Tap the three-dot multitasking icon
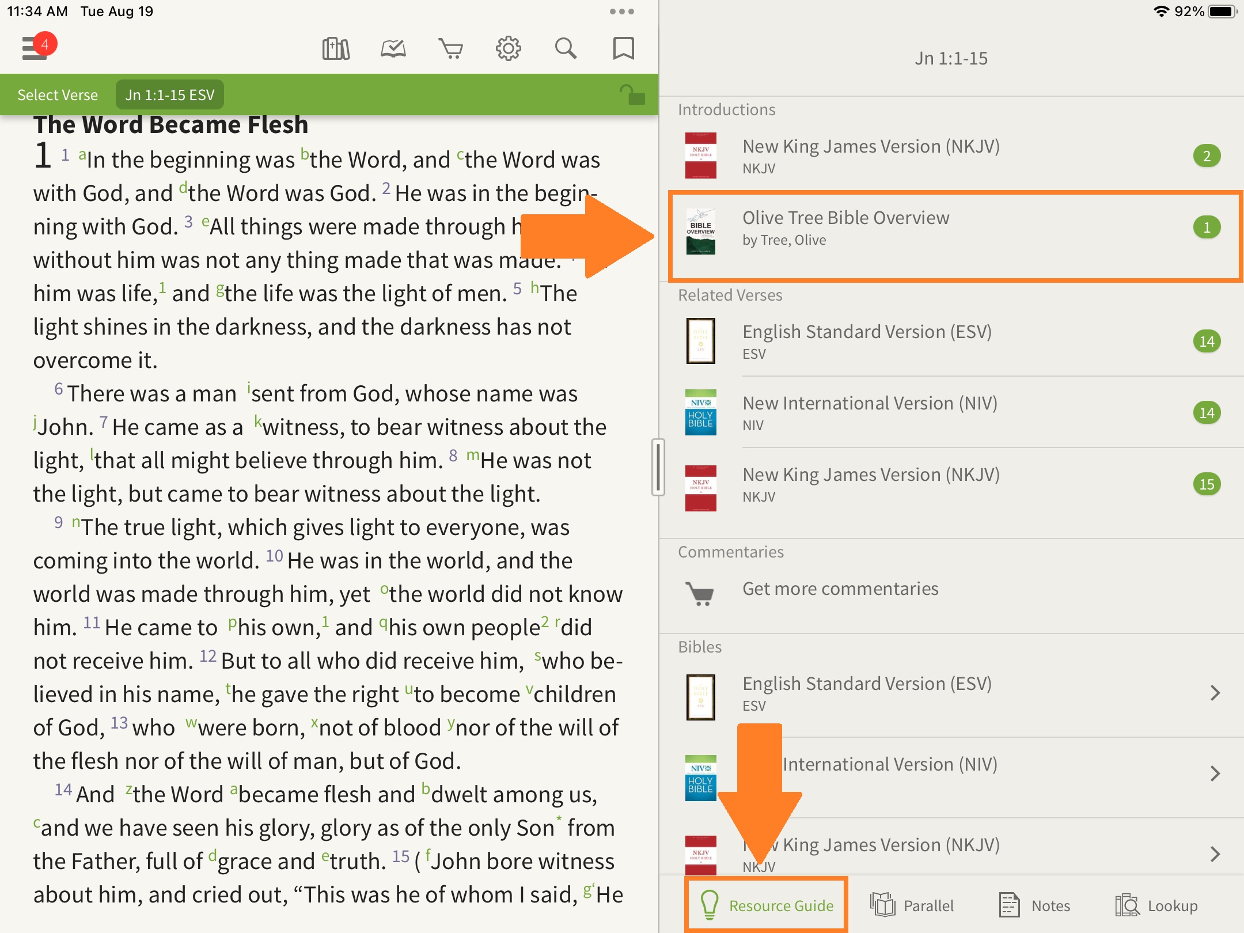1244x933 pixels. pyautogui.click(x=621, y=12)
